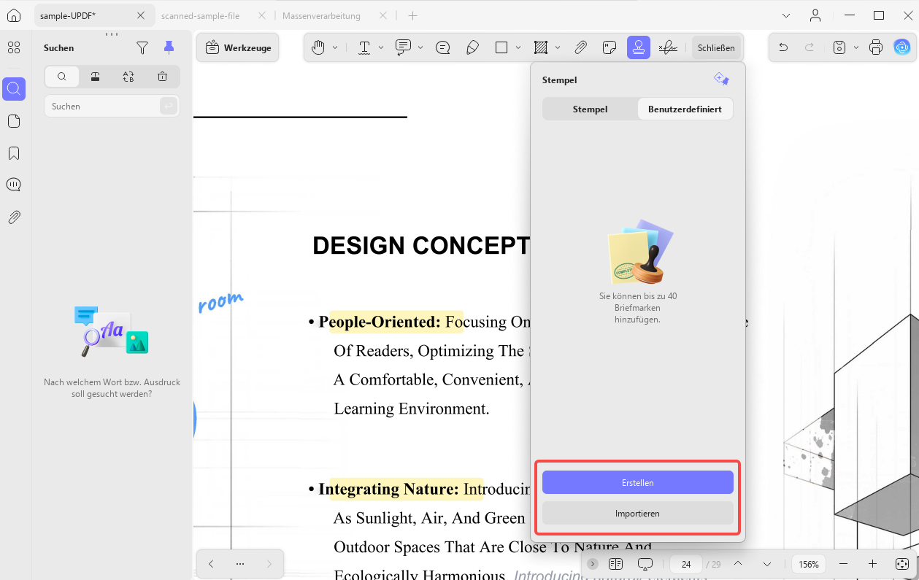Click the Erstellen button
This screenshot has height=580, width=919.
pyautogui.click(x=637, y=482)
